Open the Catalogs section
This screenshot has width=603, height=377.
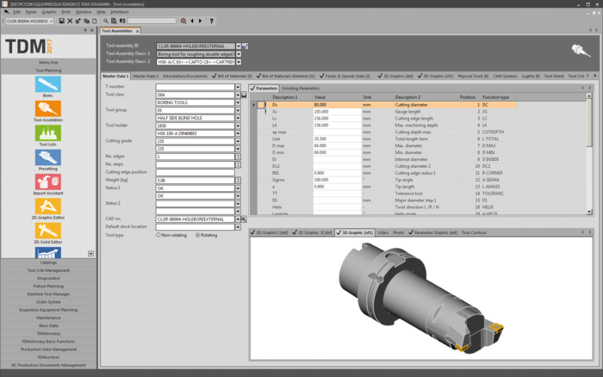(x=48, y=263)
